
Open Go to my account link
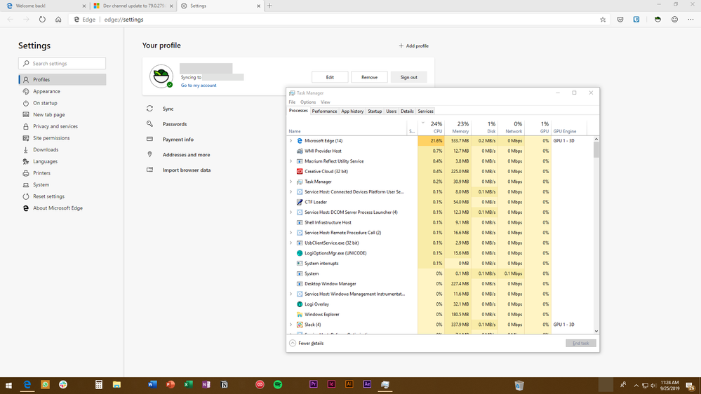pyautogui.click(x=199, y=86)
